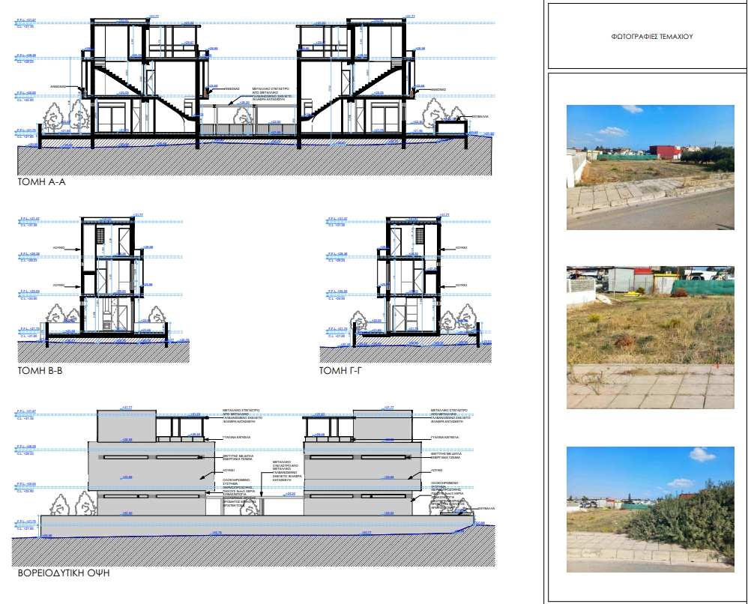
Task: Click the ΣΚΥΒΑΛΑ label in section Α-Α
Action: (x=480, y=116)
